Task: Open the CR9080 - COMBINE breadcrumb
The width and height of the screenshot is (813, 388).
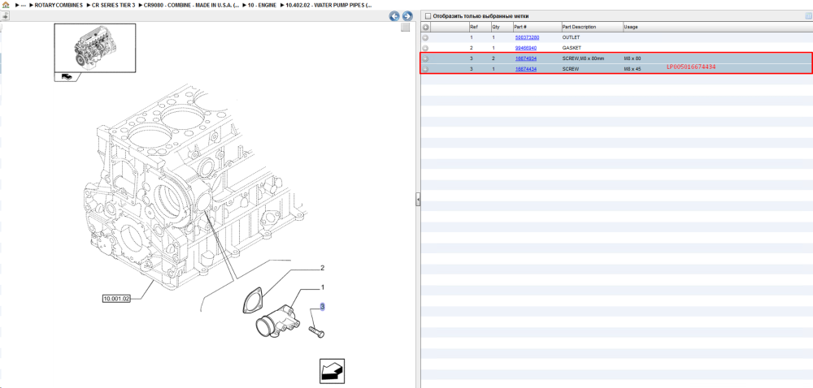Action: coord(192,5)
